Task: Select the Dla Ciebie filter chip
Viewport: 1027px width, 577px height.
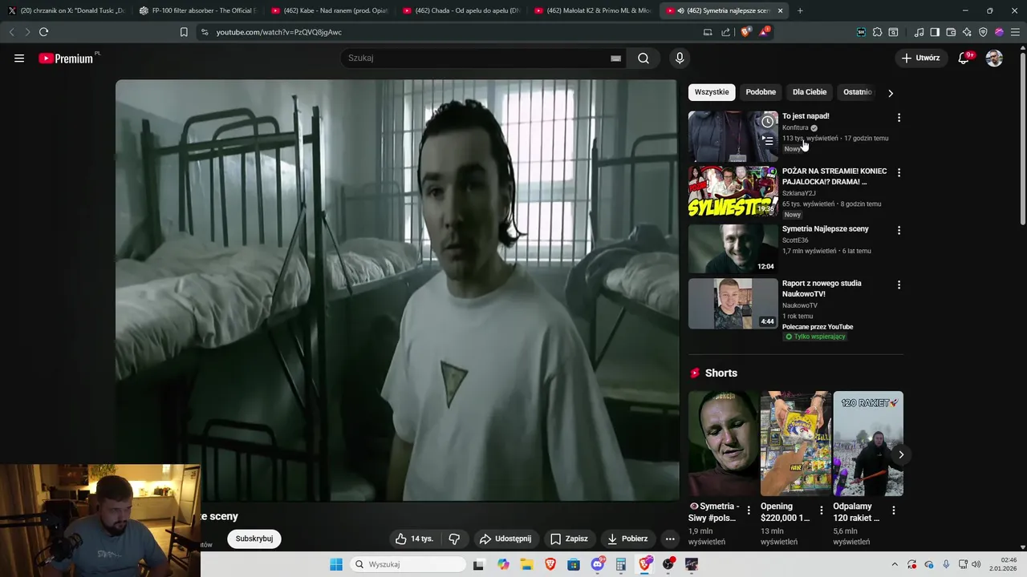Action: (810, 92)
